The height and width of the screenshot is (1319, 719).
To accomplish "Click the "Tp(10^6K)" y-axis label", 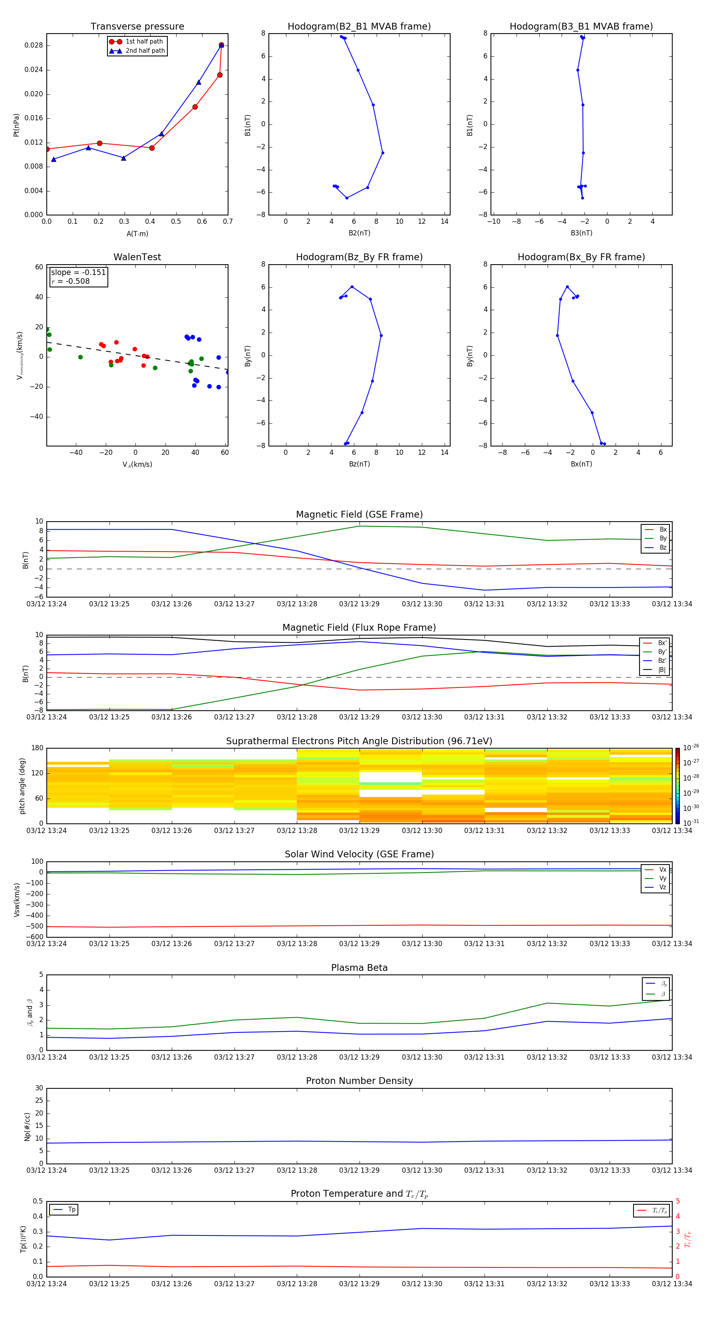I will 23,1239.
